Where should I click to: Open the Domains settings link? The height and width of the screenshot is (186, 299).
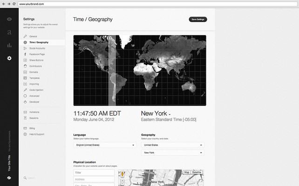pyautogui.click(x=34, y=72)
